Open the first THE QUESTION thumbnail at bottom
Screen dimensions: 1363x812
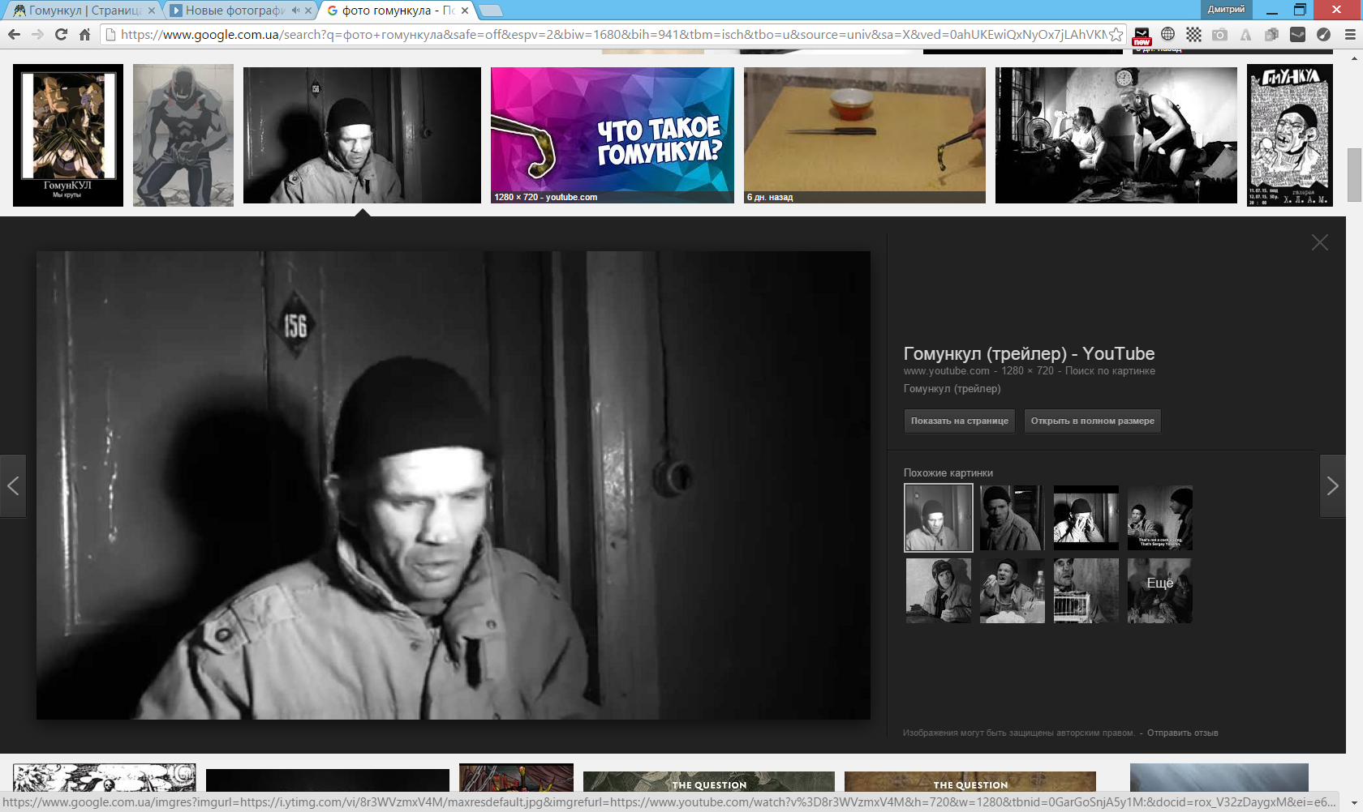[709, 782]
